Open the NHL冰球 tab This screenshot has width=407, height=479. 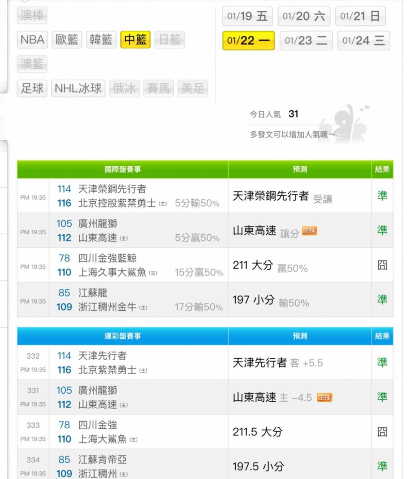[x=78, y=88]
